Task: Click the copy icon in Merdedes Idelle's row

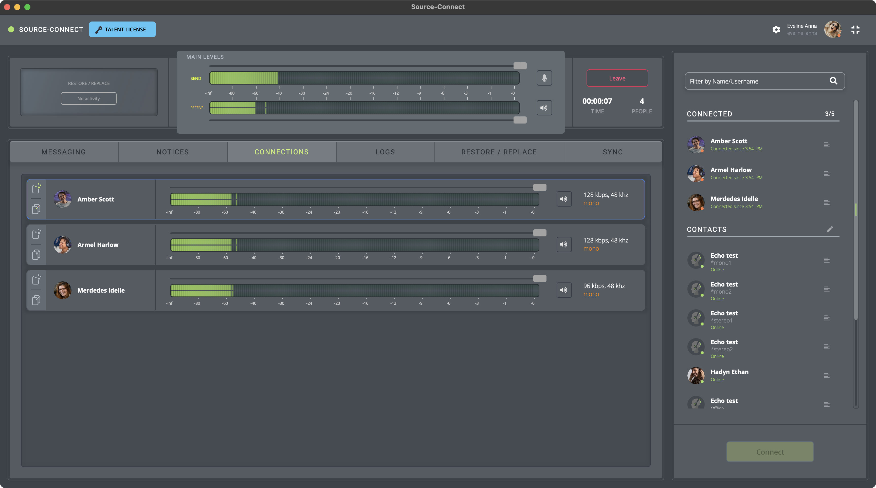Action: click(x=36, y=300)
